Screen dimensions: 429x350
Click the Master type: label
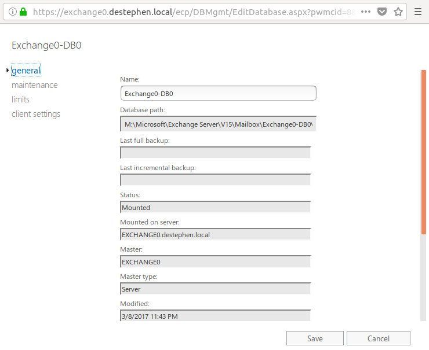139,277
